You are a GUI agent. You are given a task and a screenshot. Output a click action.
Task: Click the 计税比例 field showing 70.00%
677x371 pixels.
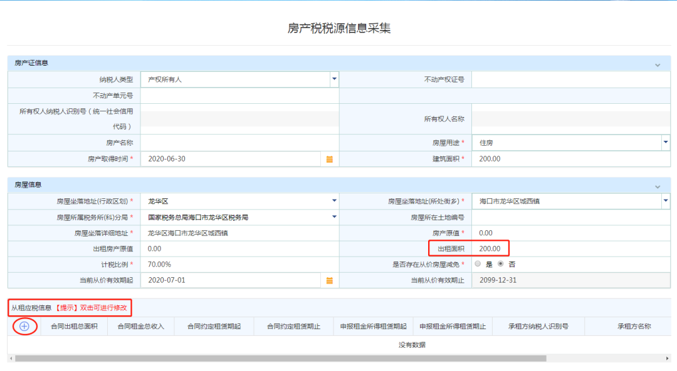(x=239, y=265)
